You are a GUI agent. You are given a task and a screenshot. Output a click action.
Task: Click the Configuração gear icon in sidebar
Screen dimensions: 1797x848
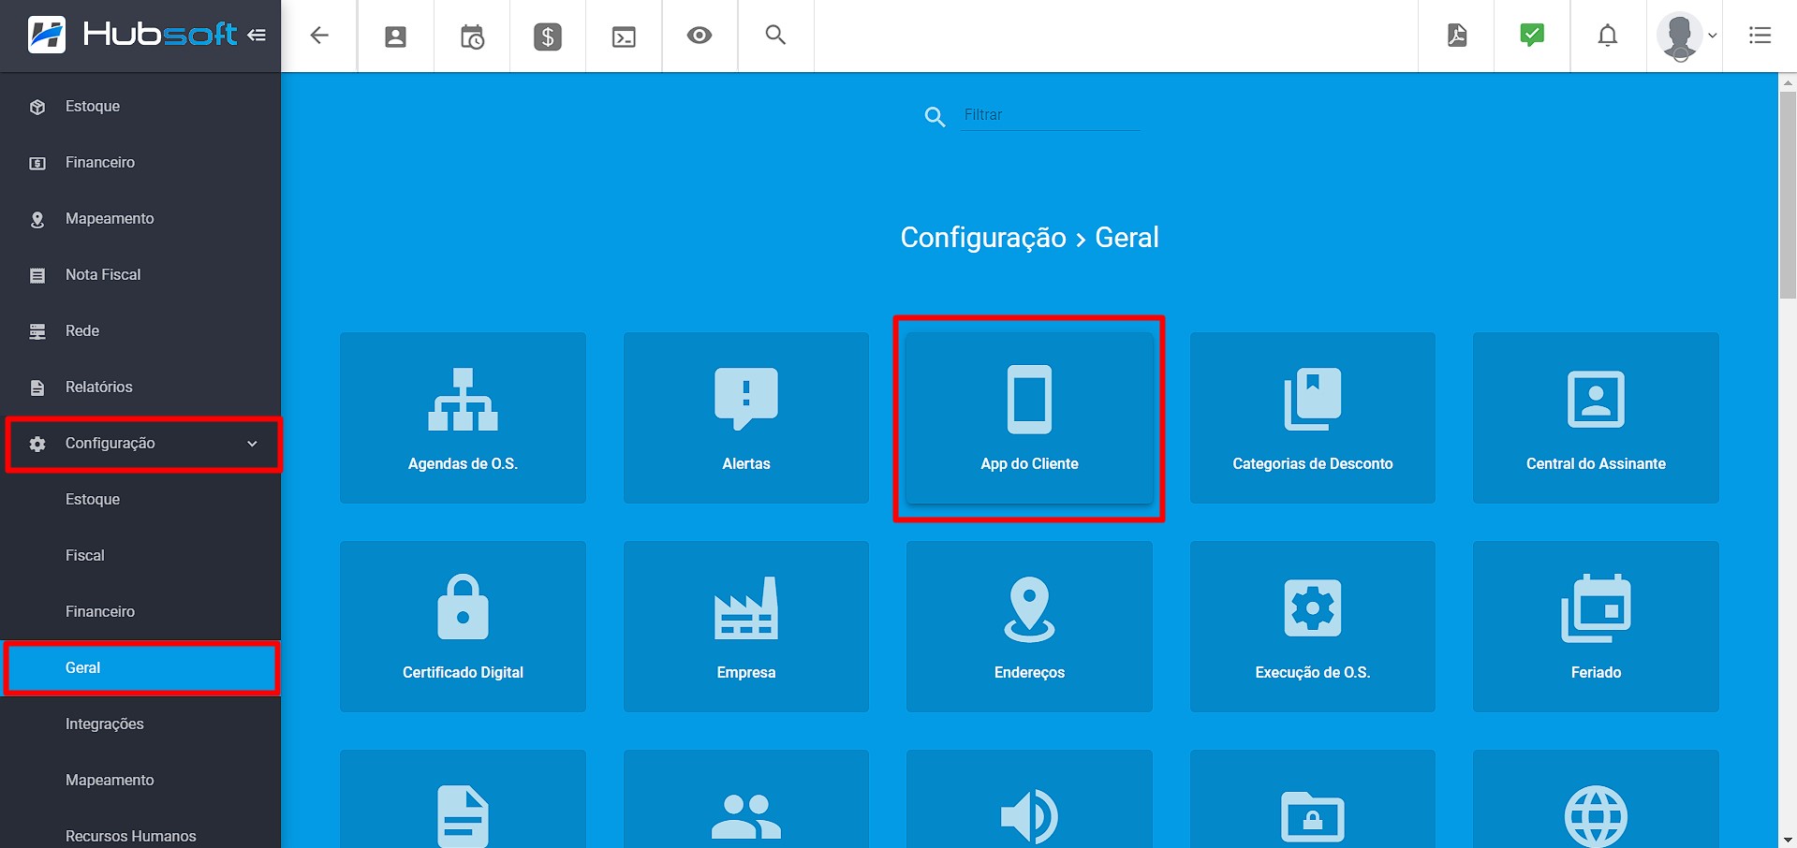(37, 444)
